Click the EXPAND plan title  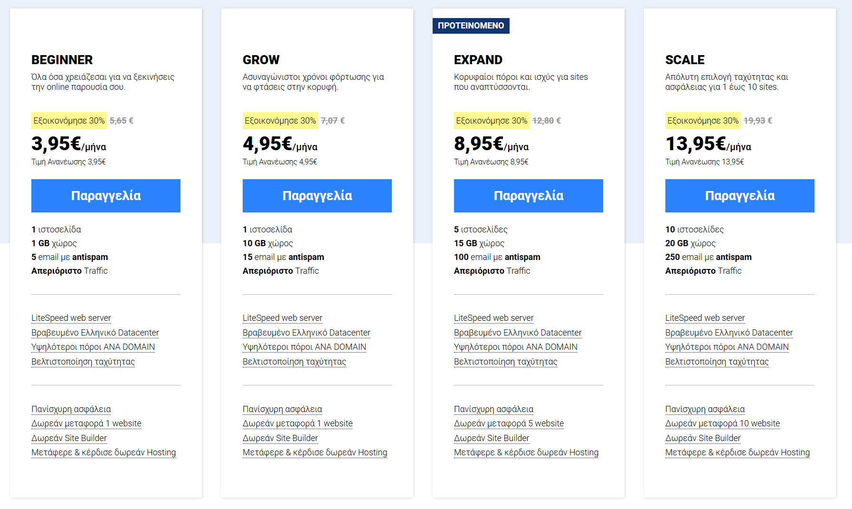click(478, 60)
